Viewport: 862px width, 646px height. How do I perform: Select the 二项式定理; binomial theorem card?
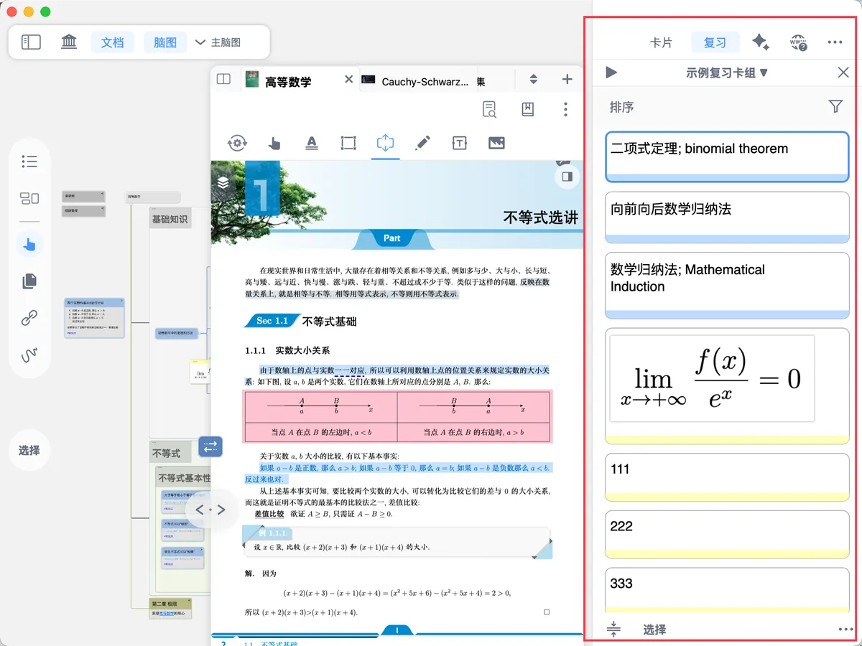tap(728, 156)
